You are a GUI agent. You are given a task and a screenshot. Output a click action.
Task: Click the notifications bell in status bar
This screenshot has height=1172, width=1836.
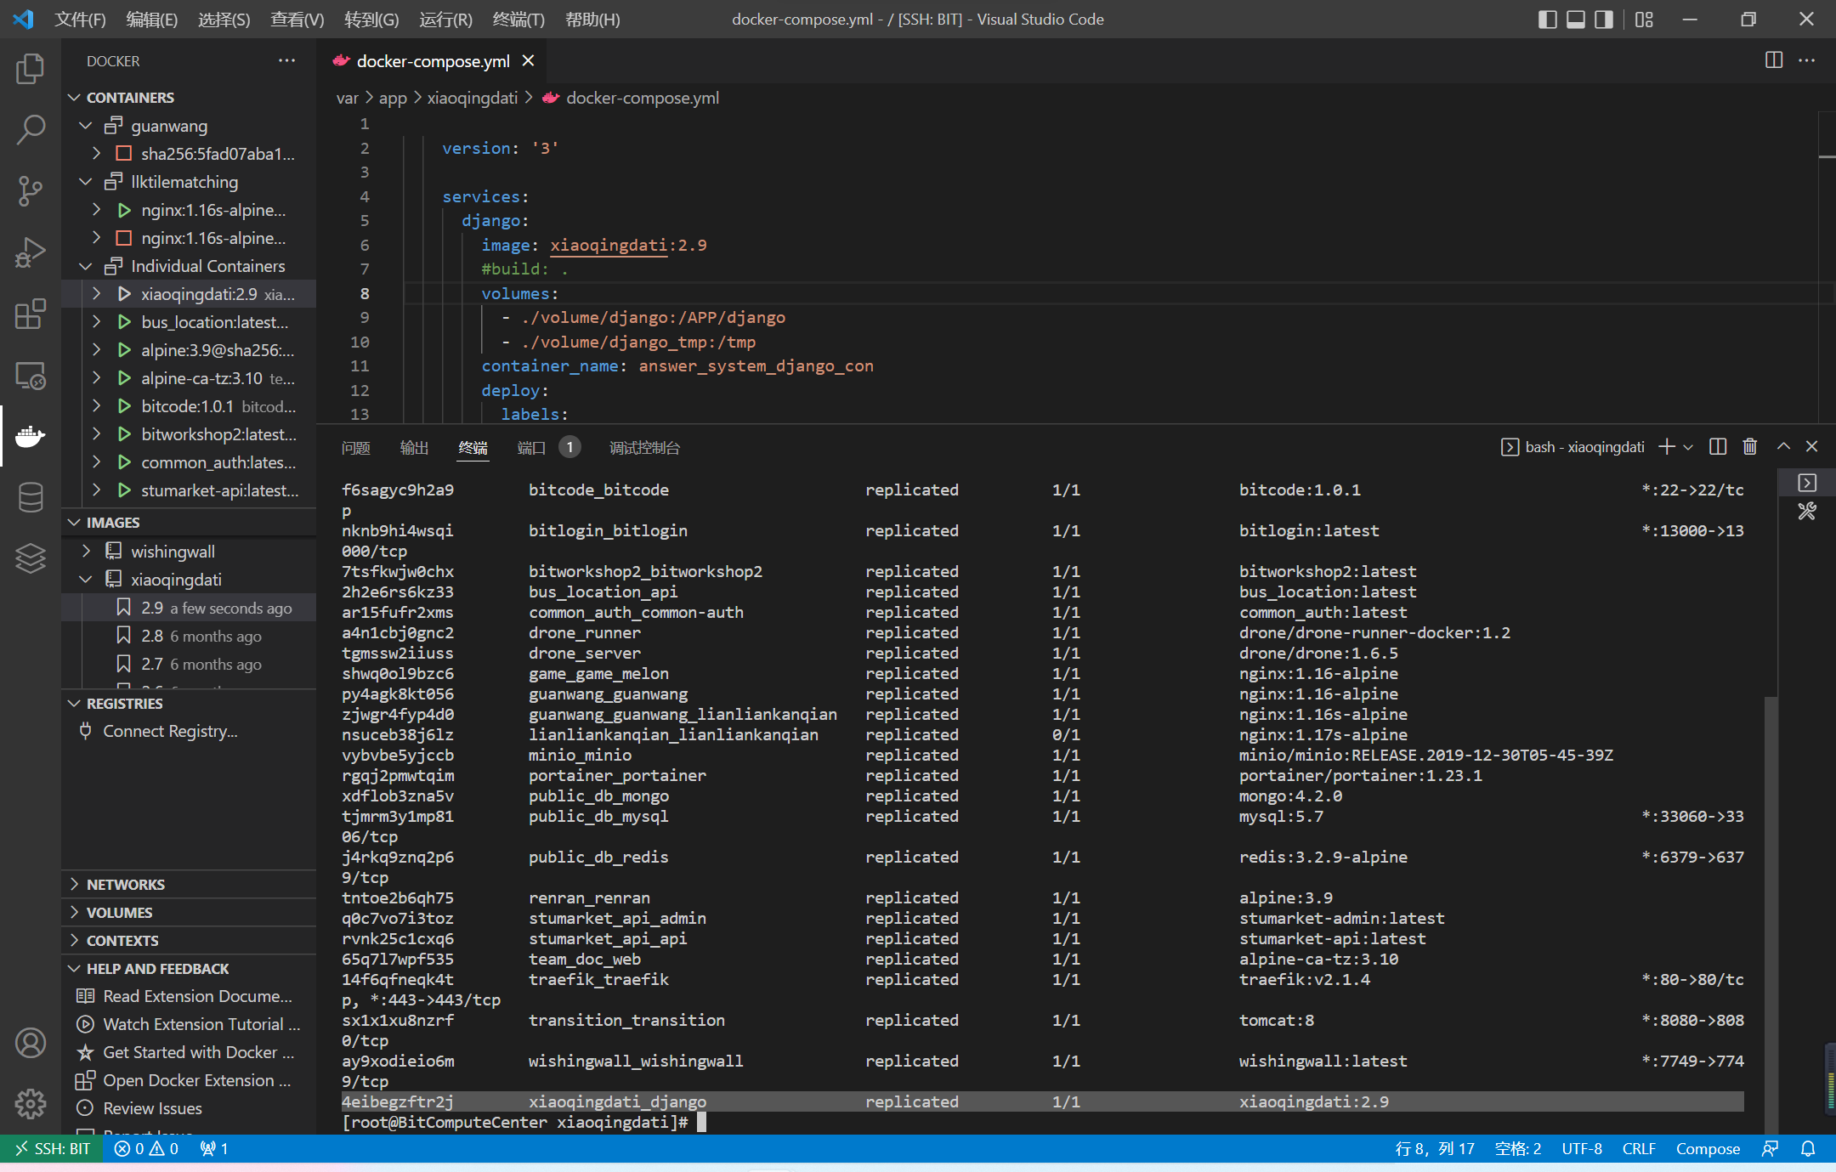pyautogui.click(x=1809, y=1149)
